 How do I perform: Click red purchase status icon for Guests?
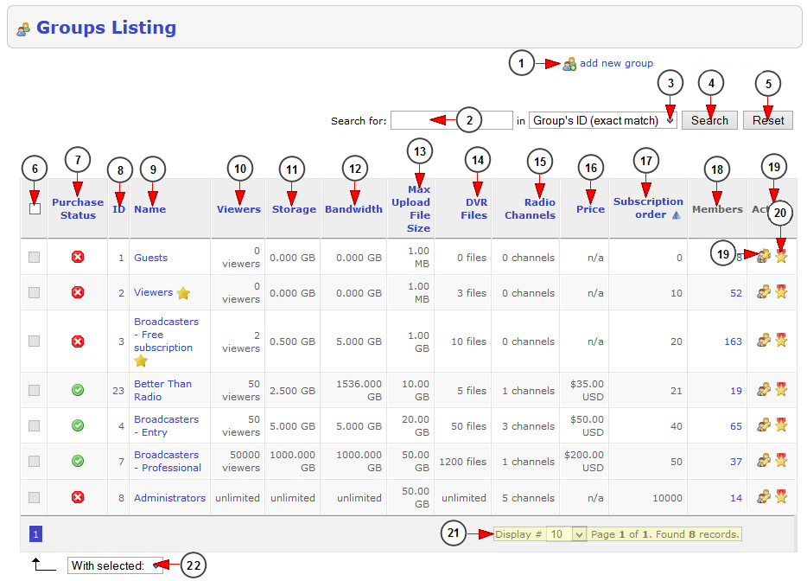(78, 258)
